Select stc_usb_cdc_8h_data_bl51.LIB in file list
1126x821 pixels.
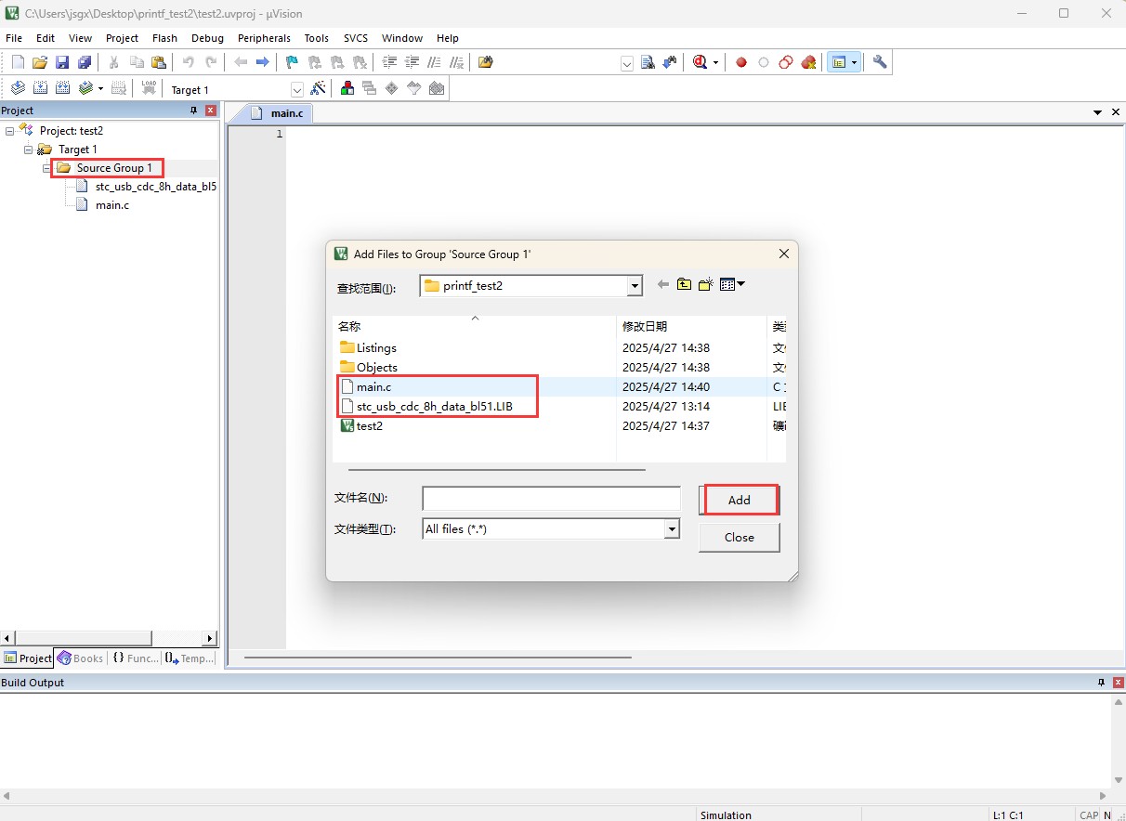[x=434, y=407]
